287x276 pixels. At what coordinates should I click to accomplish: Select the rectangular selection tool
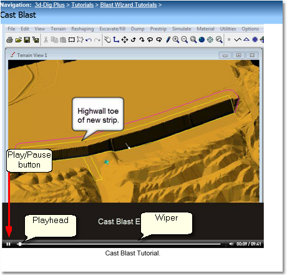[72, 39]
